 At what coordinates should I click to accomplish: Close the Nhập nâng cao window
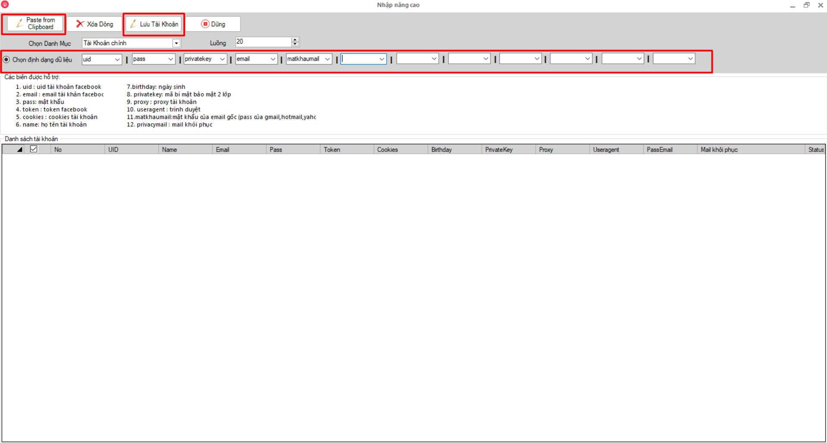(821, 5)
